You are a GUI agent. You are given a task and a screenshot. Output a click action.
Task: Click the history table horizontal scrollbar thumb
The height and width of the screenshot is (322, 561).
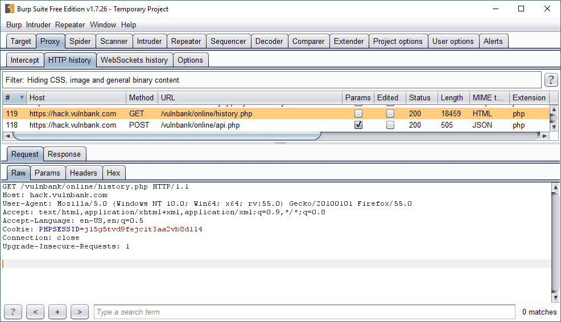point(167,136)
